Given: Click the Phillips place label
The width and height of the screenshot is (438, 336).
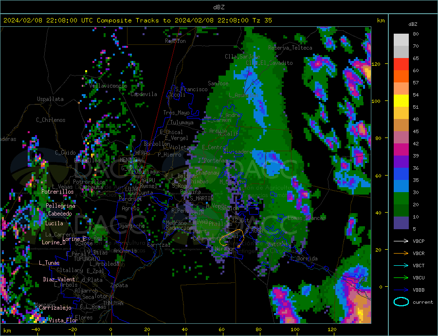Looking at the screenshot, I should tap(220, 224).
